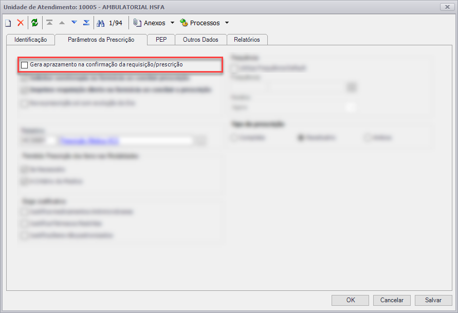Click the Salvar button
The height and width of the screenshot is (313, 458).
pos(433,300)
